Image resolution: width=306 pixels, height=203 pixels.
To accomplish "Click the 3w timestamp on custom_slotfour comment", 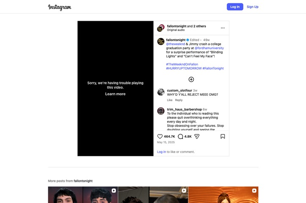I will 195,90.
